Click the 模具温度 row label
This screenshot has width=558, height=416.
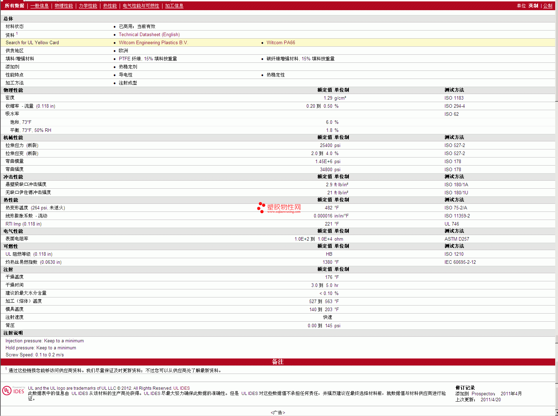pyautogui.click(x=14, y=309)
